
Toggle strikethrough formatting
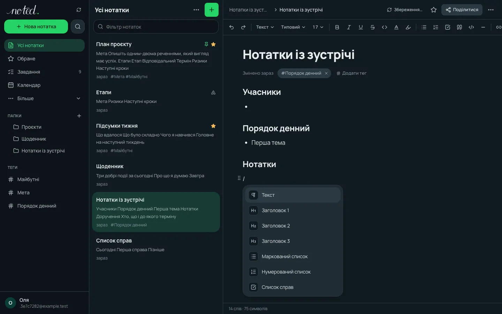pos(373,27)
